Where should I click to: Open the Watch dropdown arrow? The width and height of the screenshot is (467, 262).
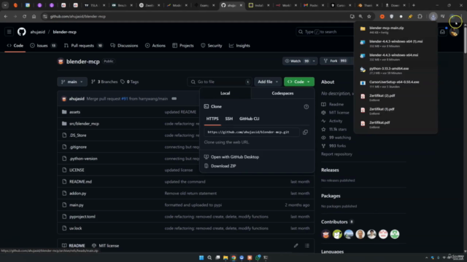click(314, 61)
